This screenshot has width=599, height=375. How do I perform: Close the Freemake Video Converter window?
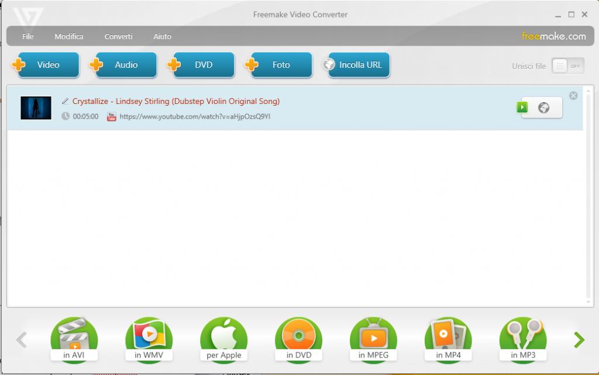[x=584, y=15]
